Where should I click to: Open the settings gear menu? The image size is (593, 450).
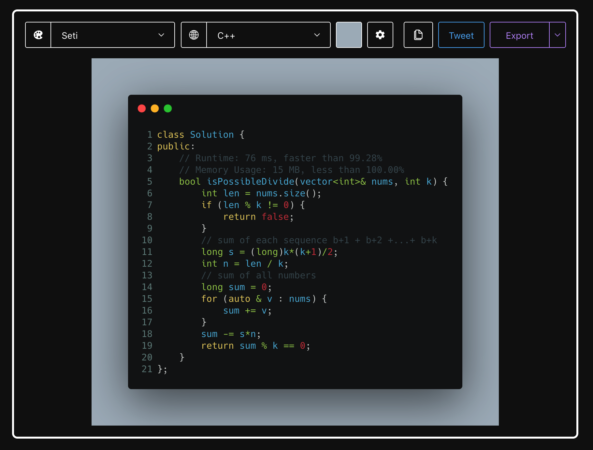[x=380, y=35]
